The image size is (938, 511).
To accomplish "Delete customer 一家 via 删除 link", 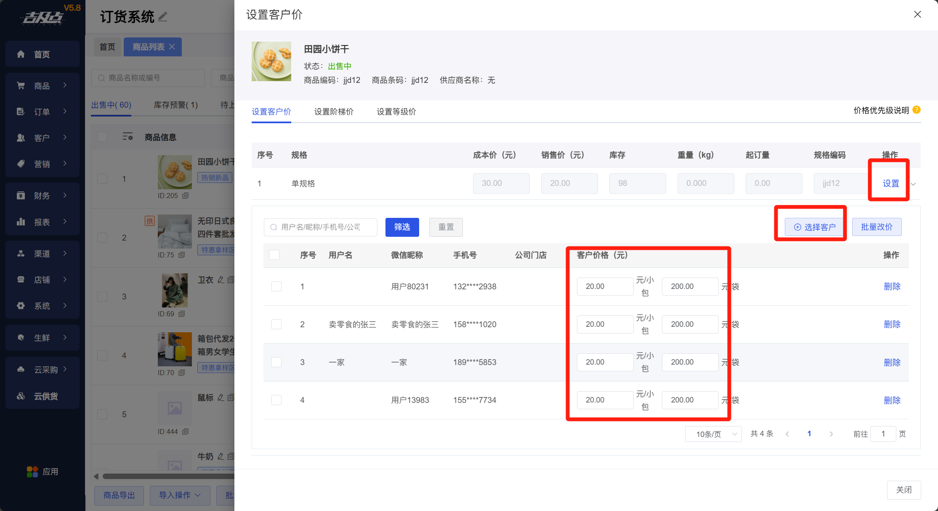I will tap(892, 363).
